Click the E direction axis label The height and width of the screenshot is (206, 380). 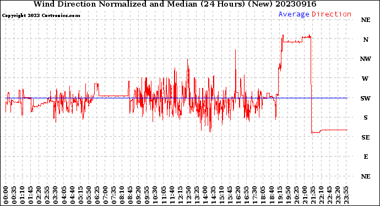coord(366,157)
